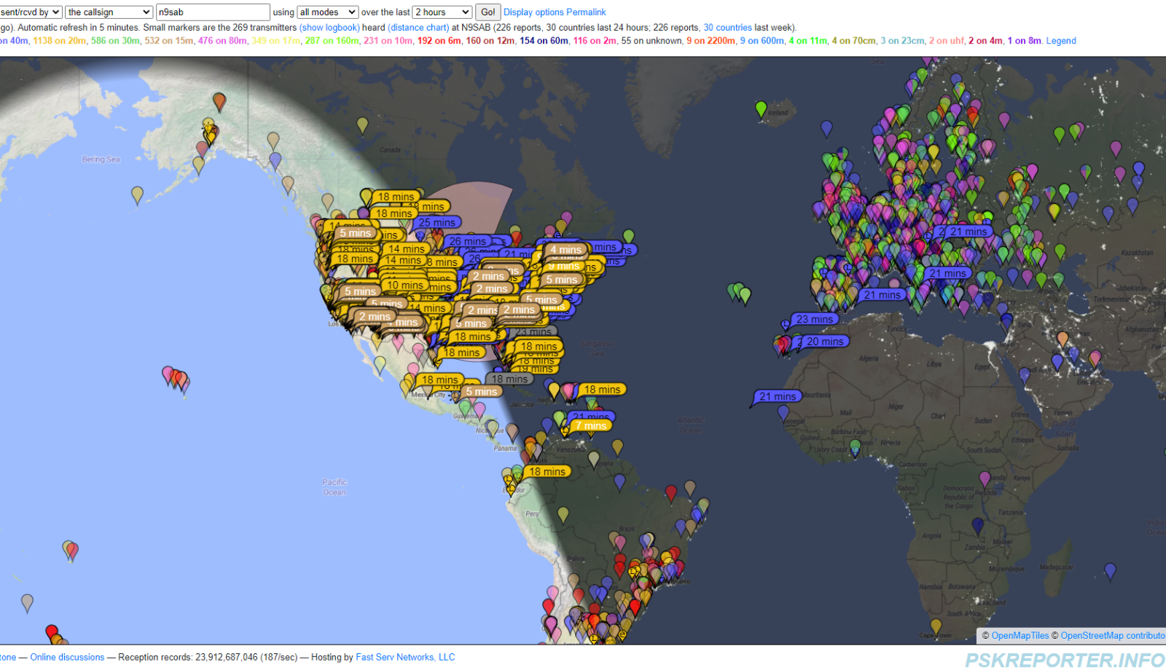The width and height of the screenshot is (1166, 670).
Task: Open the show logbook link
Action: pyautogui.click(x=329, y=28)
